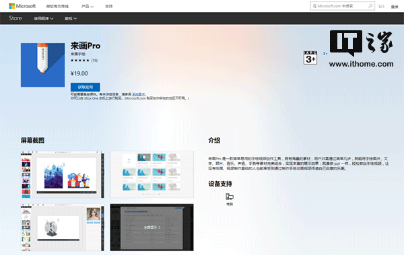The image size is (404, 255).
Task: Open the 支持 menu item
Action: pyautogui.click(x=108, y=6)
